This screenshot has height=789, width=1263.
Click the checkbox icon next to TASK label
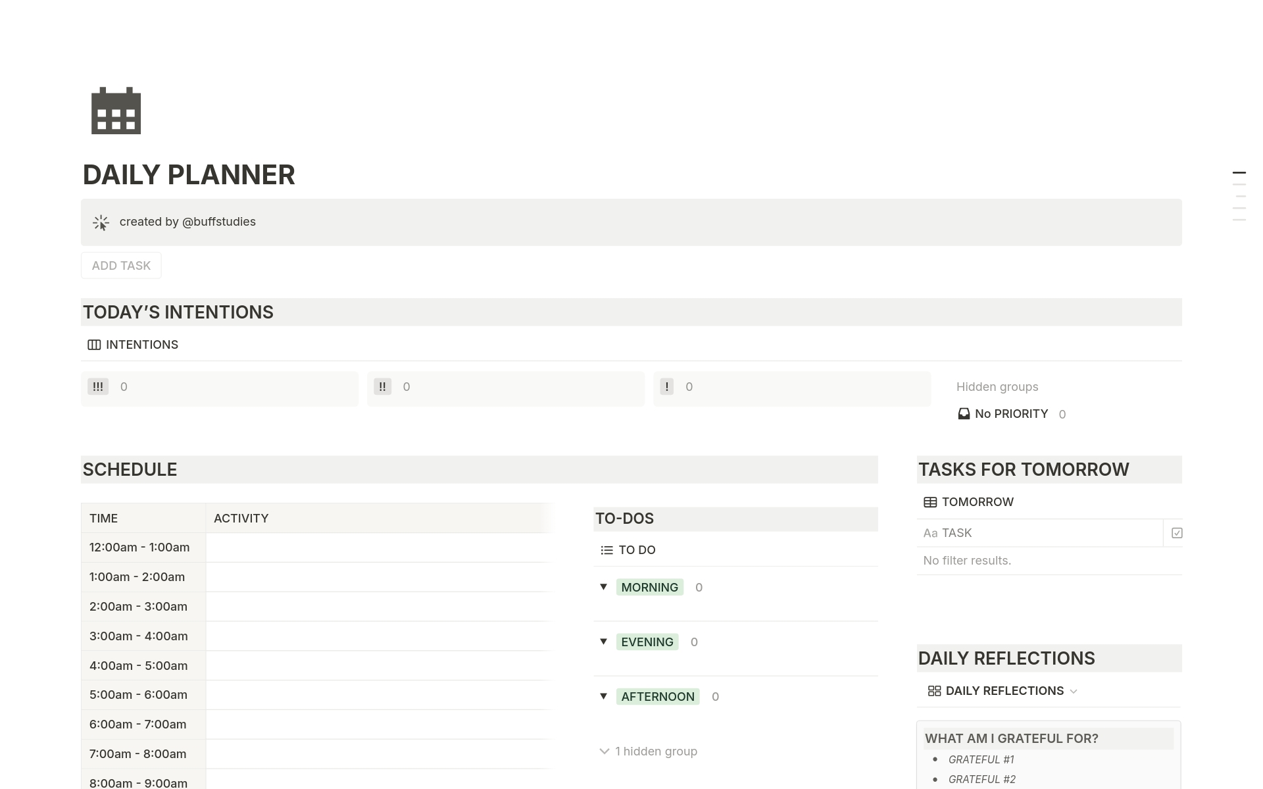tap(1177, 532)
